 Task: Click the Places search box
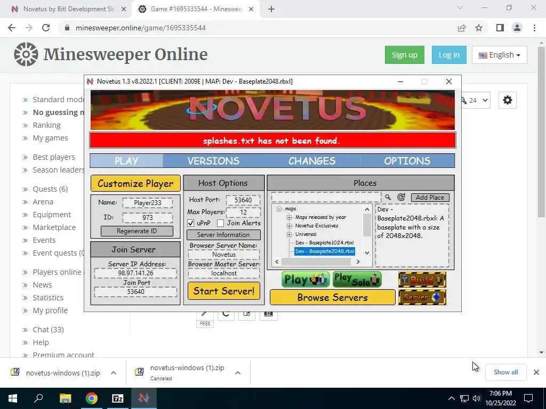click(326, 197)
